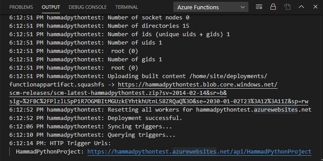Click the 'HTTP Trigger Urls:' line
The width and height of the screenshot is (323, 161).
(60, 143)
